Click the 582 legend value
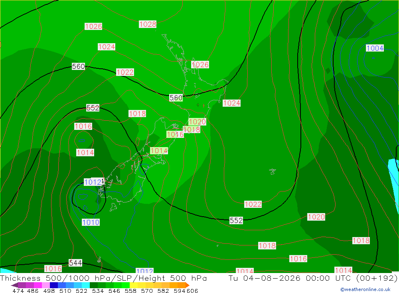Image resolution: width=399 pixels, height=293 pixels. 163,291
